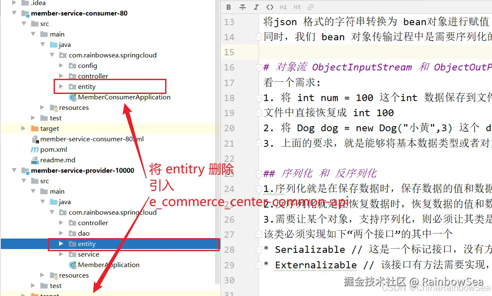This screenshot has height=296, width=492.
Task: Collapse main folder under consumer-80 src
Action: pos(33,34)
